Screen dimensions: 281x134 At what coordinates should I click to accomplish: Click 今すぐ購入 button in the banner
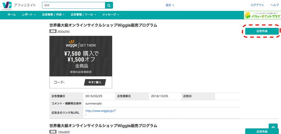click(95, 82)
